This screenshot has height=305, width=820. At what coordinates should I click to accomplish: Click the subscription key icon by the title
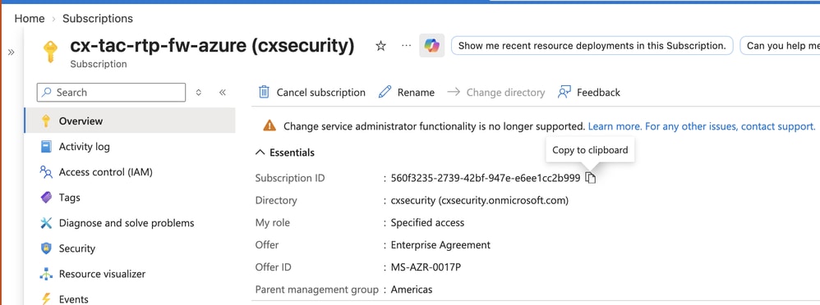(x=49, y=52)
